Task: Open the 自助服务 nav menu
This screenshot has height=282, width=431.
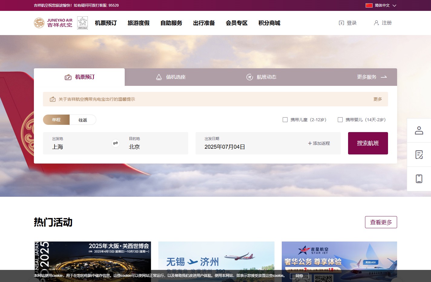Action: tap(171, 23)
